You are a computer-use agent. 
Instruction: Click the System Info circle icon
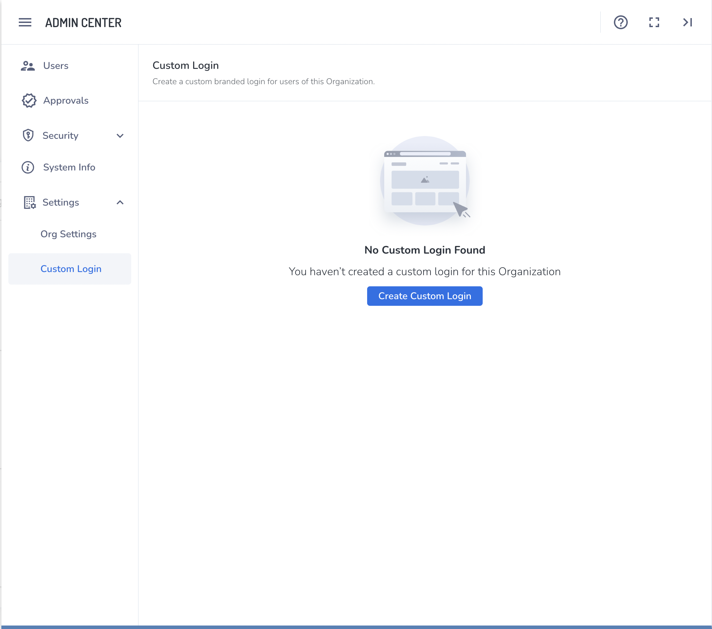pos(28,168)
